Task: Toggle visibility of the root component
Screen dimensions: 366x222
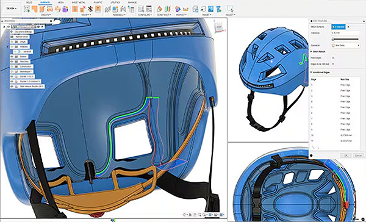Action: (9, 27)
